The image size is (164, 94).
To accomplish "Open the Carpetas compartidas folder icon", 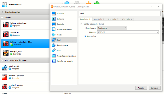I will point(54,56).
